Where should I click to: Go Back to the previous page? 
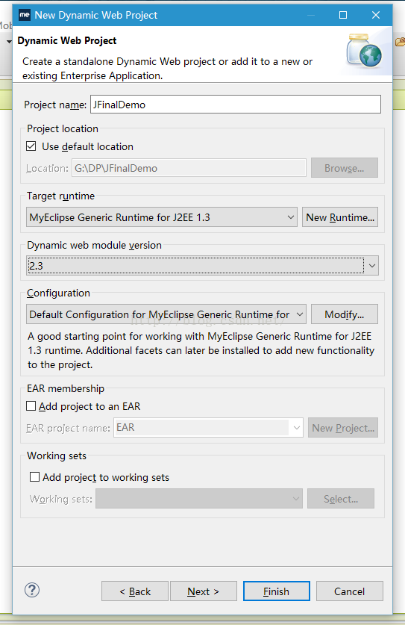(135, 591)
